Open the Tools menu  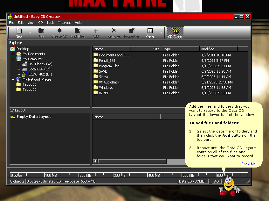tap(51, 23)
